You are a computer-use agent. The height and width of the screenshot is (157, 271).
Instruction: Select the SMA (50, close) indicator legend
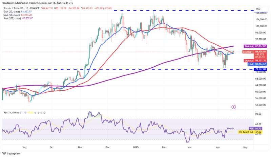coord(18,15)
